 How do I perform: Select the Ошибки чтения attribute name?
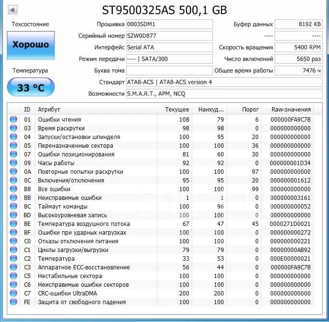click(60, 119)
